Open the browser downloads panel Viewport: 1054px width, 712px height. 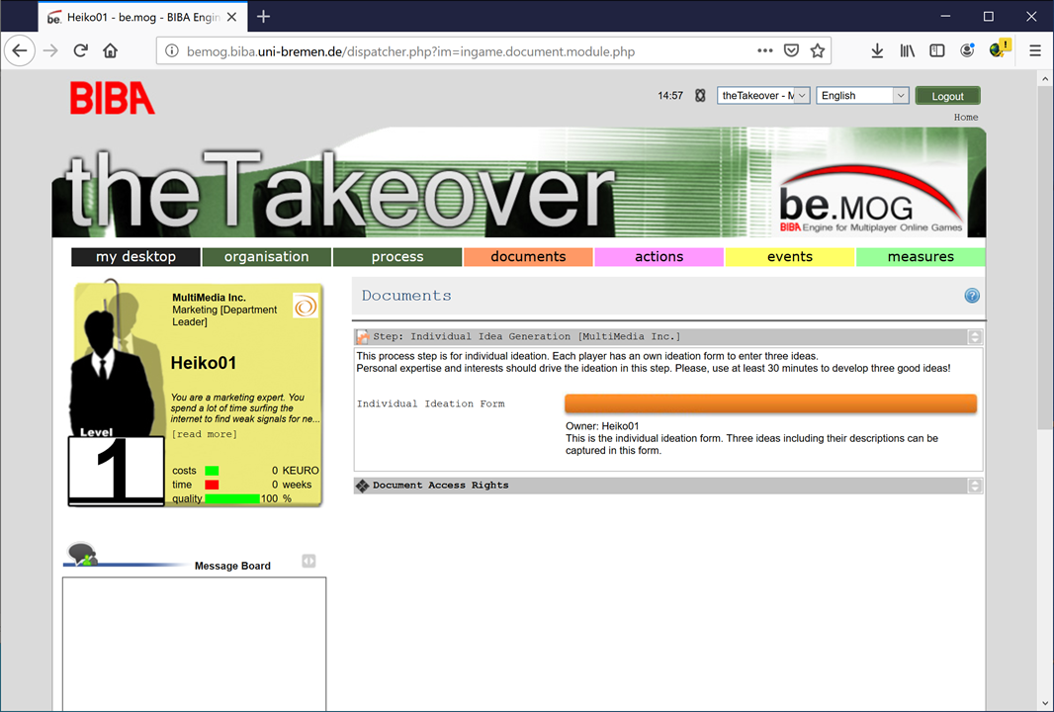pos(877,51)
